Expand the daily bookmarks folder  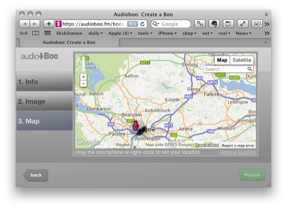click(x=96, y=34)
